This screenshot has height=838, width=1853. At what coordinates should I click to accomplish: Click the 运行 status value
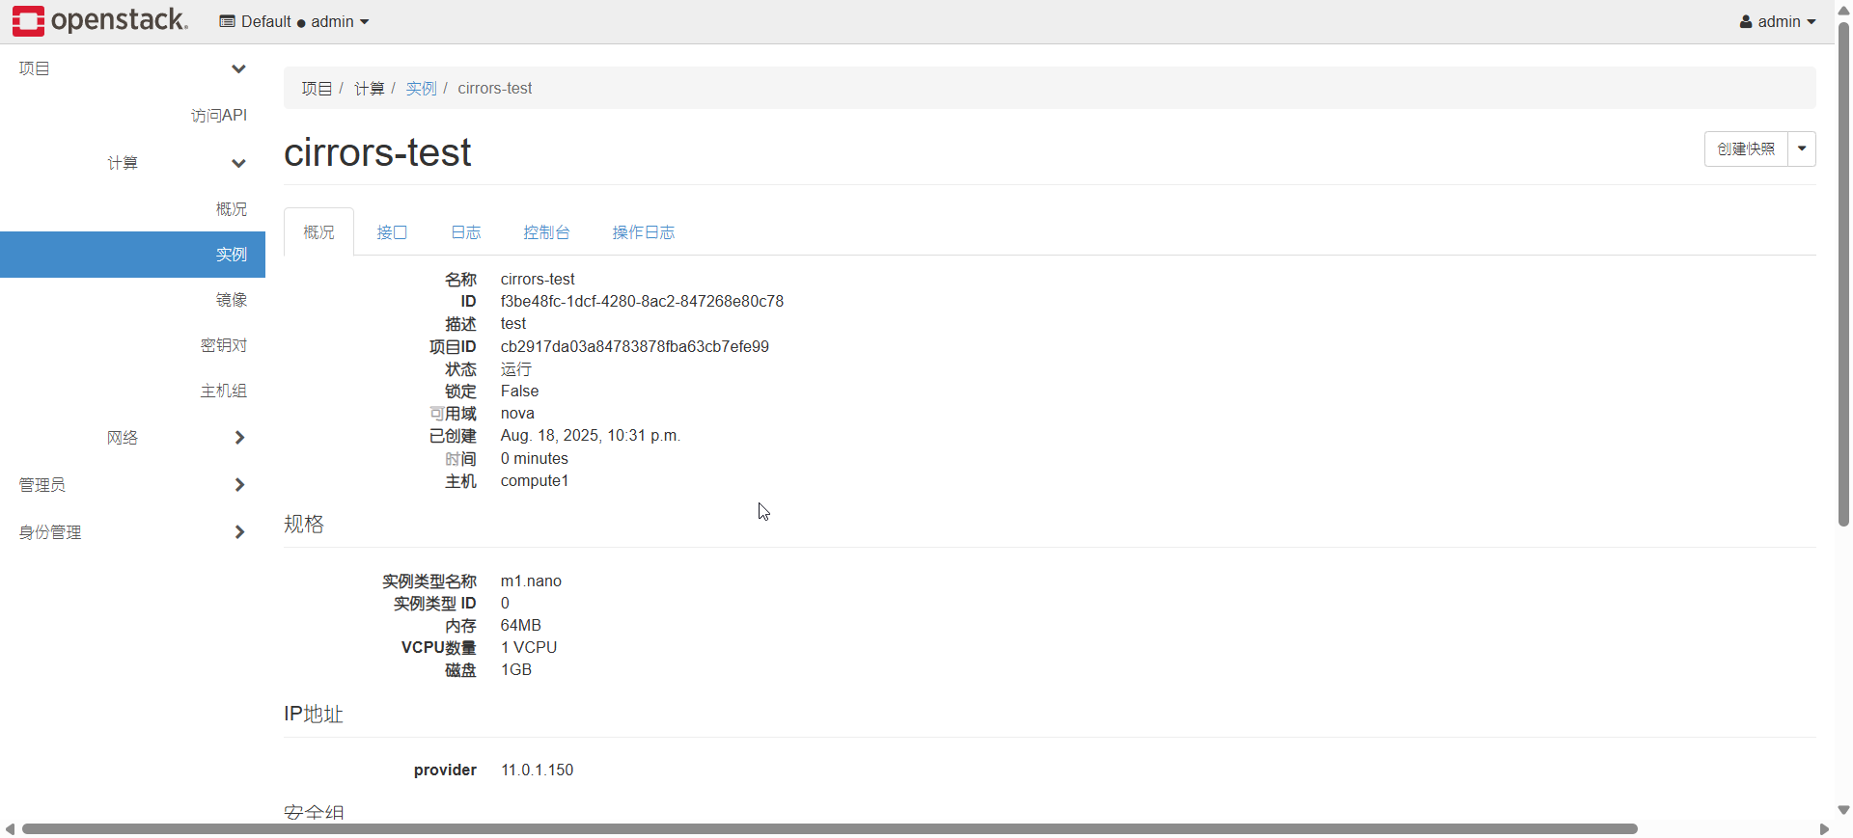tap(516, 369)
